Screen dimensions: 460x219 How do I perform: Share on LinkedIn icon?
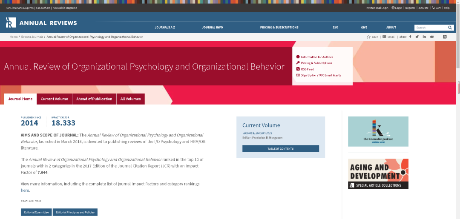tap(424, 37)
